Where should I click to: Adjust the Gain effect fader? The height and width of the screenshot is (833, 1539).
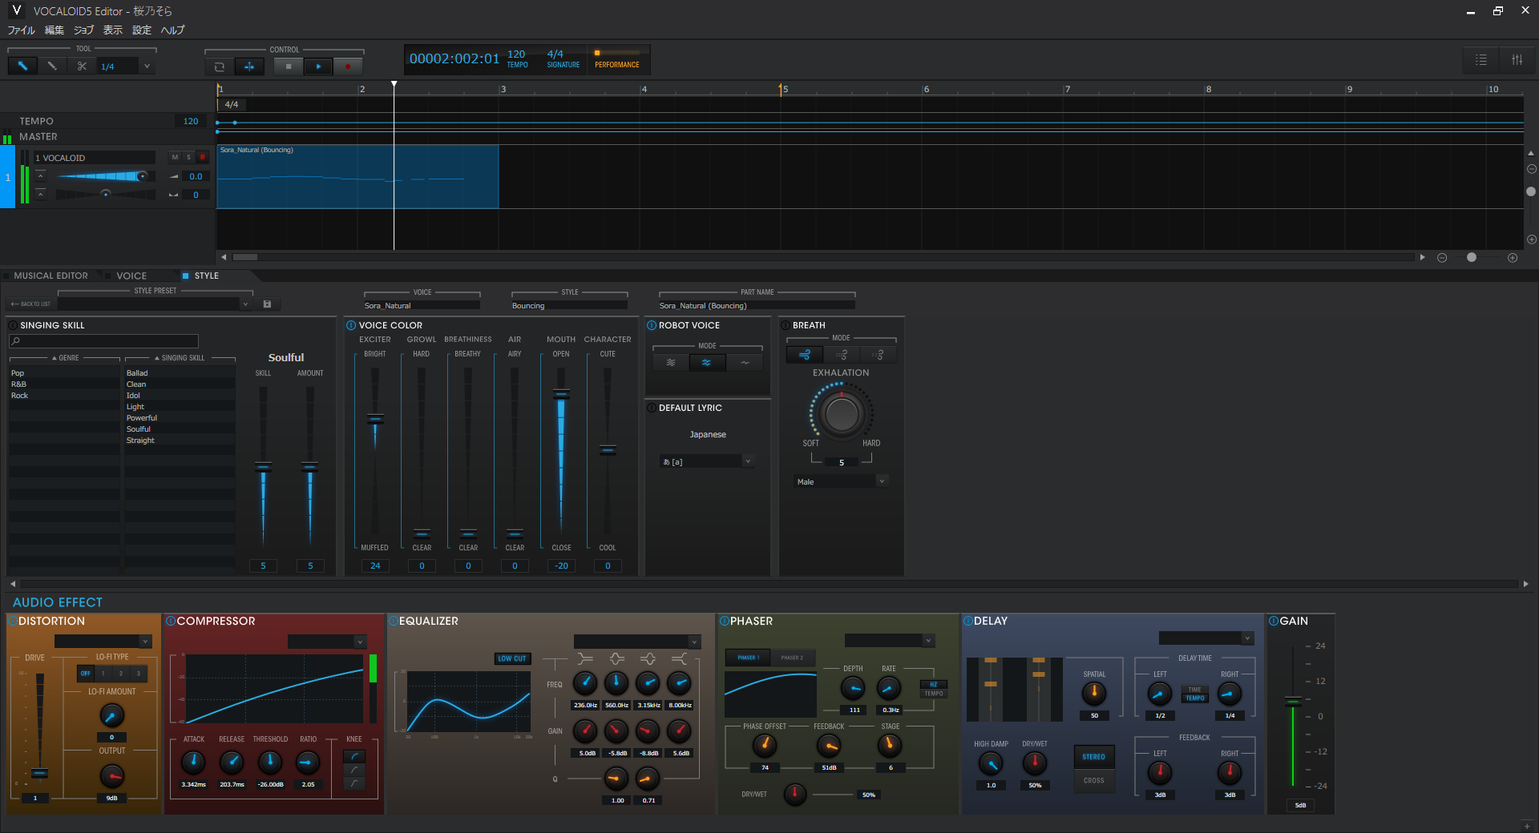pyautogui.click(x=1293, y=702)
